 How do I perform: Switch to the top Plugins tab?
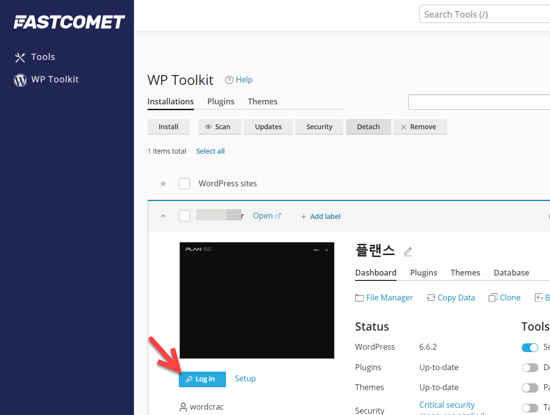(x=221, y=101)
